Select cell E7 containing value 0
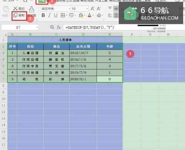 (x=110, y=79)
